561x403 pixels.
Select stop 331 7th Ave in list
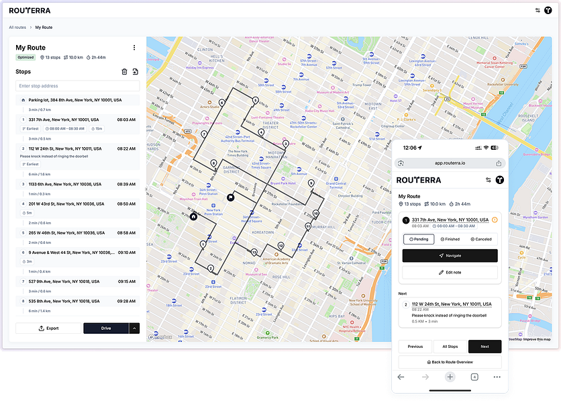pos(78,124)
